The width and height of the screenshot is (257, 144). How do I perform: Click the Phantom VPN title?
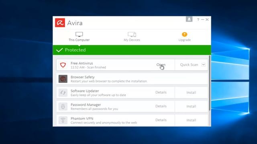[82, 118]
